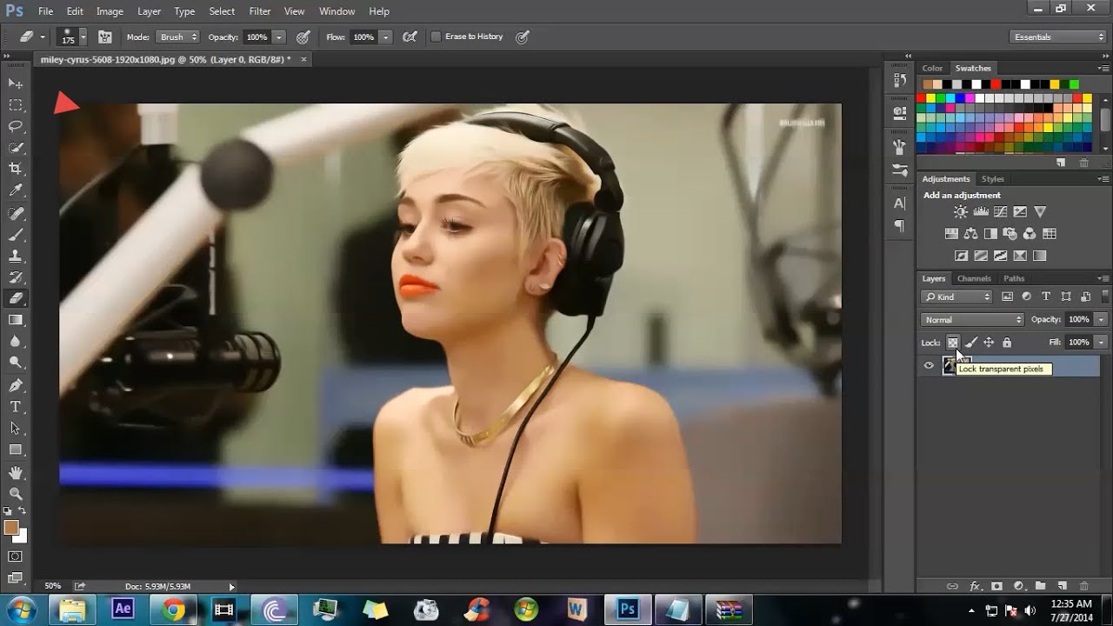The image size is (1113, 626).
Task: Select the Rectangular Marquee tool
Action: (x=16, y=105)
